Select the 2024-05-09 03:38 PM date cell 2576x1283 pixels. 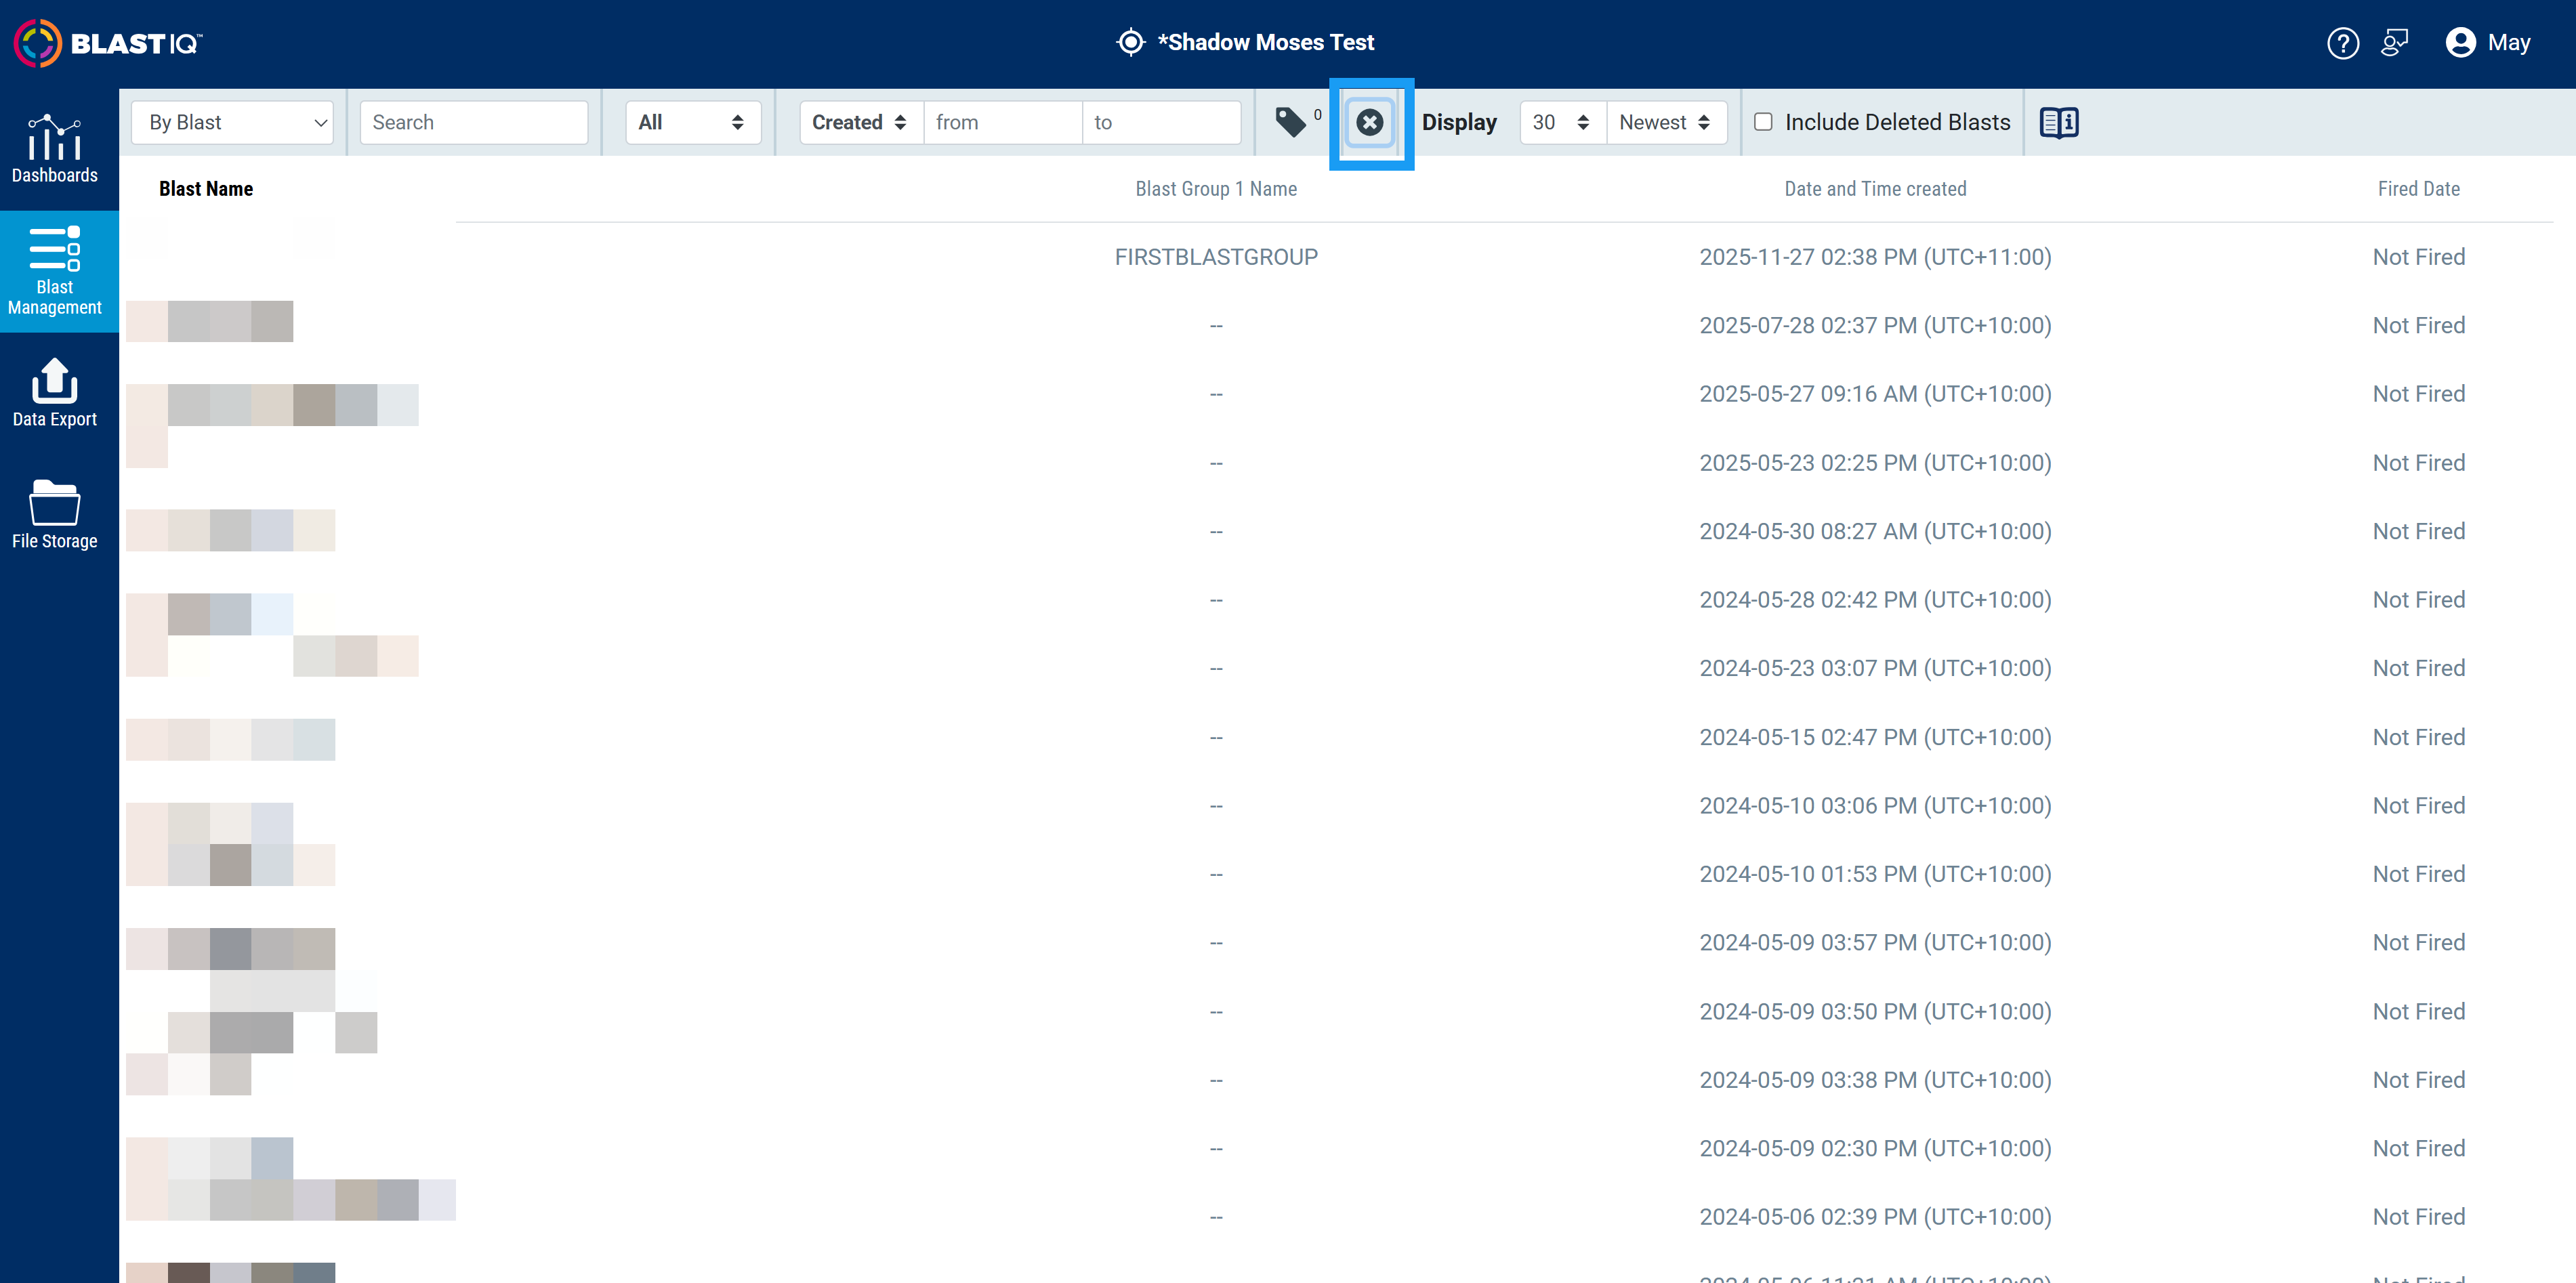1875,1080
